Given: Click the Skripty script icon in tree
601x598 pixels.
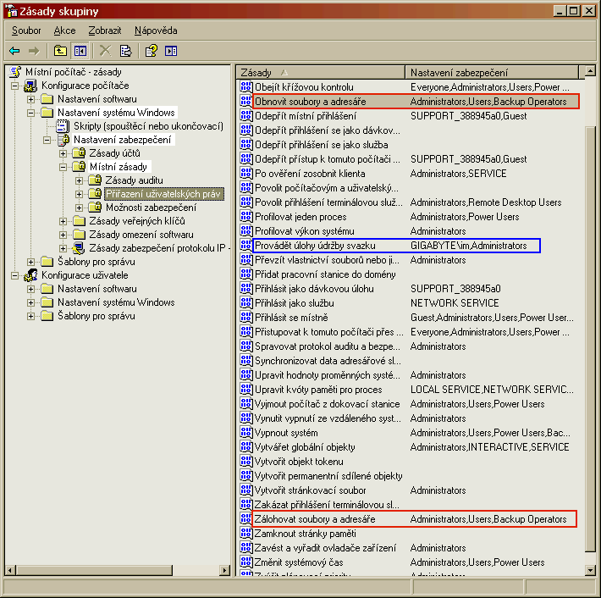Looking at the screenshot, I should click(63, 126).
